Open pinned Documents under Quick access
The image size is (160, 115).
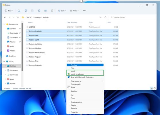(x=14, y=37)
